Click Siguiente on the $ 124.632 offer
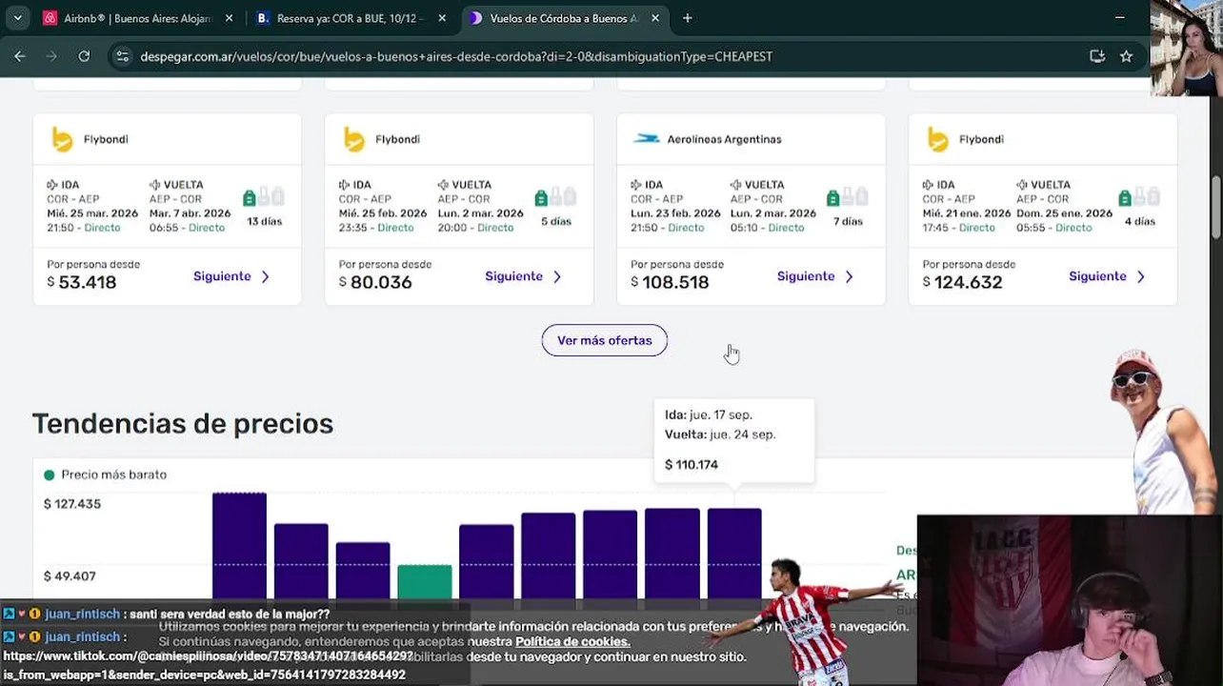1223x686 pixels. tap(1108, 276)
